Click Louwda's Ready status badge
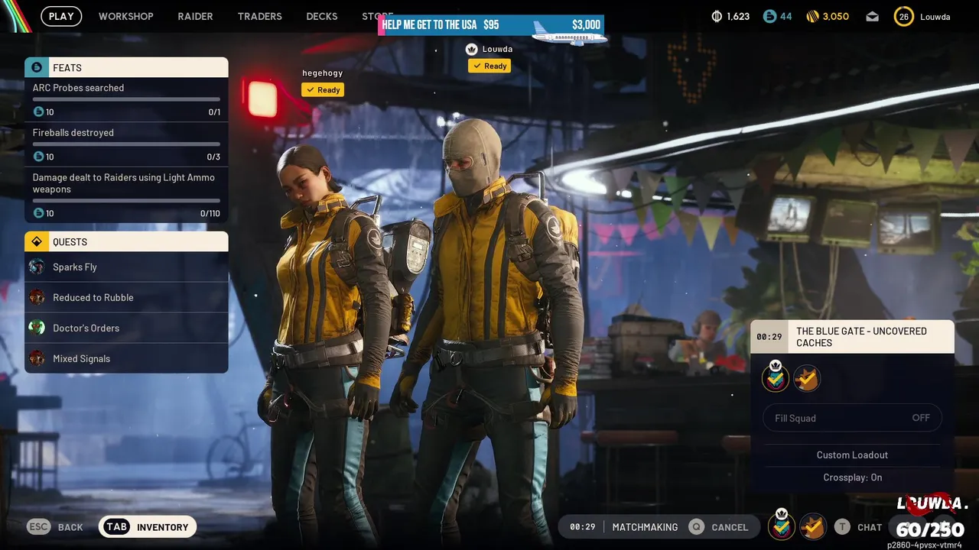The width and height of the screenshot is (979, 550). (489, 66)
